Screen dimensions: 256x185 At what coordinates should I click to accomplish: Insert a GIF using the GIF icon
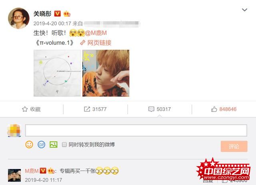[41, 144]
